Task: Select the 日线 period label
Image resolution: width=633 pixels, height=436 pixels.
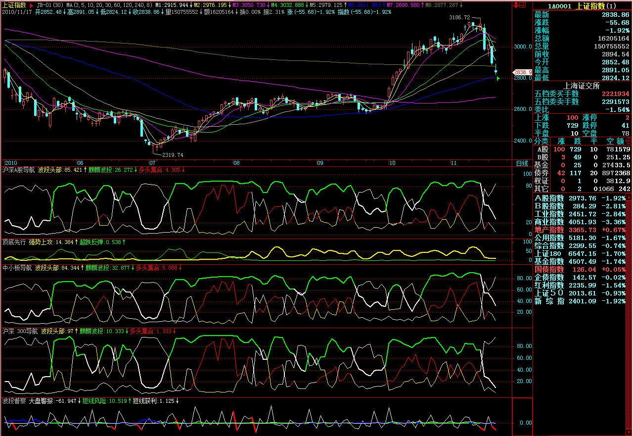Action: (x=522, y=163)
